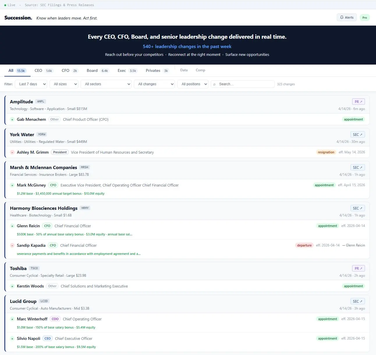
Task: Click the MRSH ticker badge
Action: click(85, 167)
